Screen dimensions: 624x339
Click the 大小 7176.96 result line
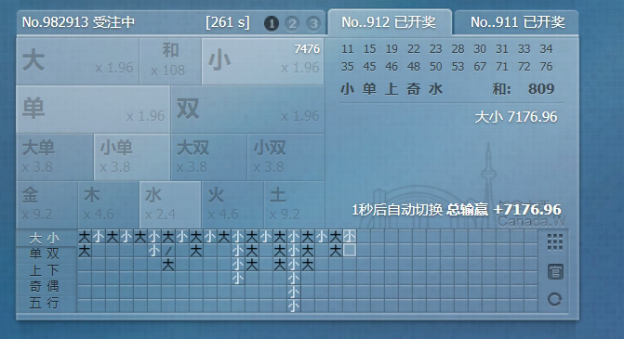click(516, 117)
